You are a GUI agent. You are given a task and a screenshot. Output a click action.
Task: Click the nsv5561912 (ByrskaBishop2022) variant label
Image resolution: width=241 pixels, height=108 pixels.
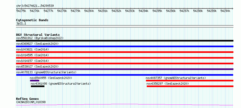[x=40, y=38]
